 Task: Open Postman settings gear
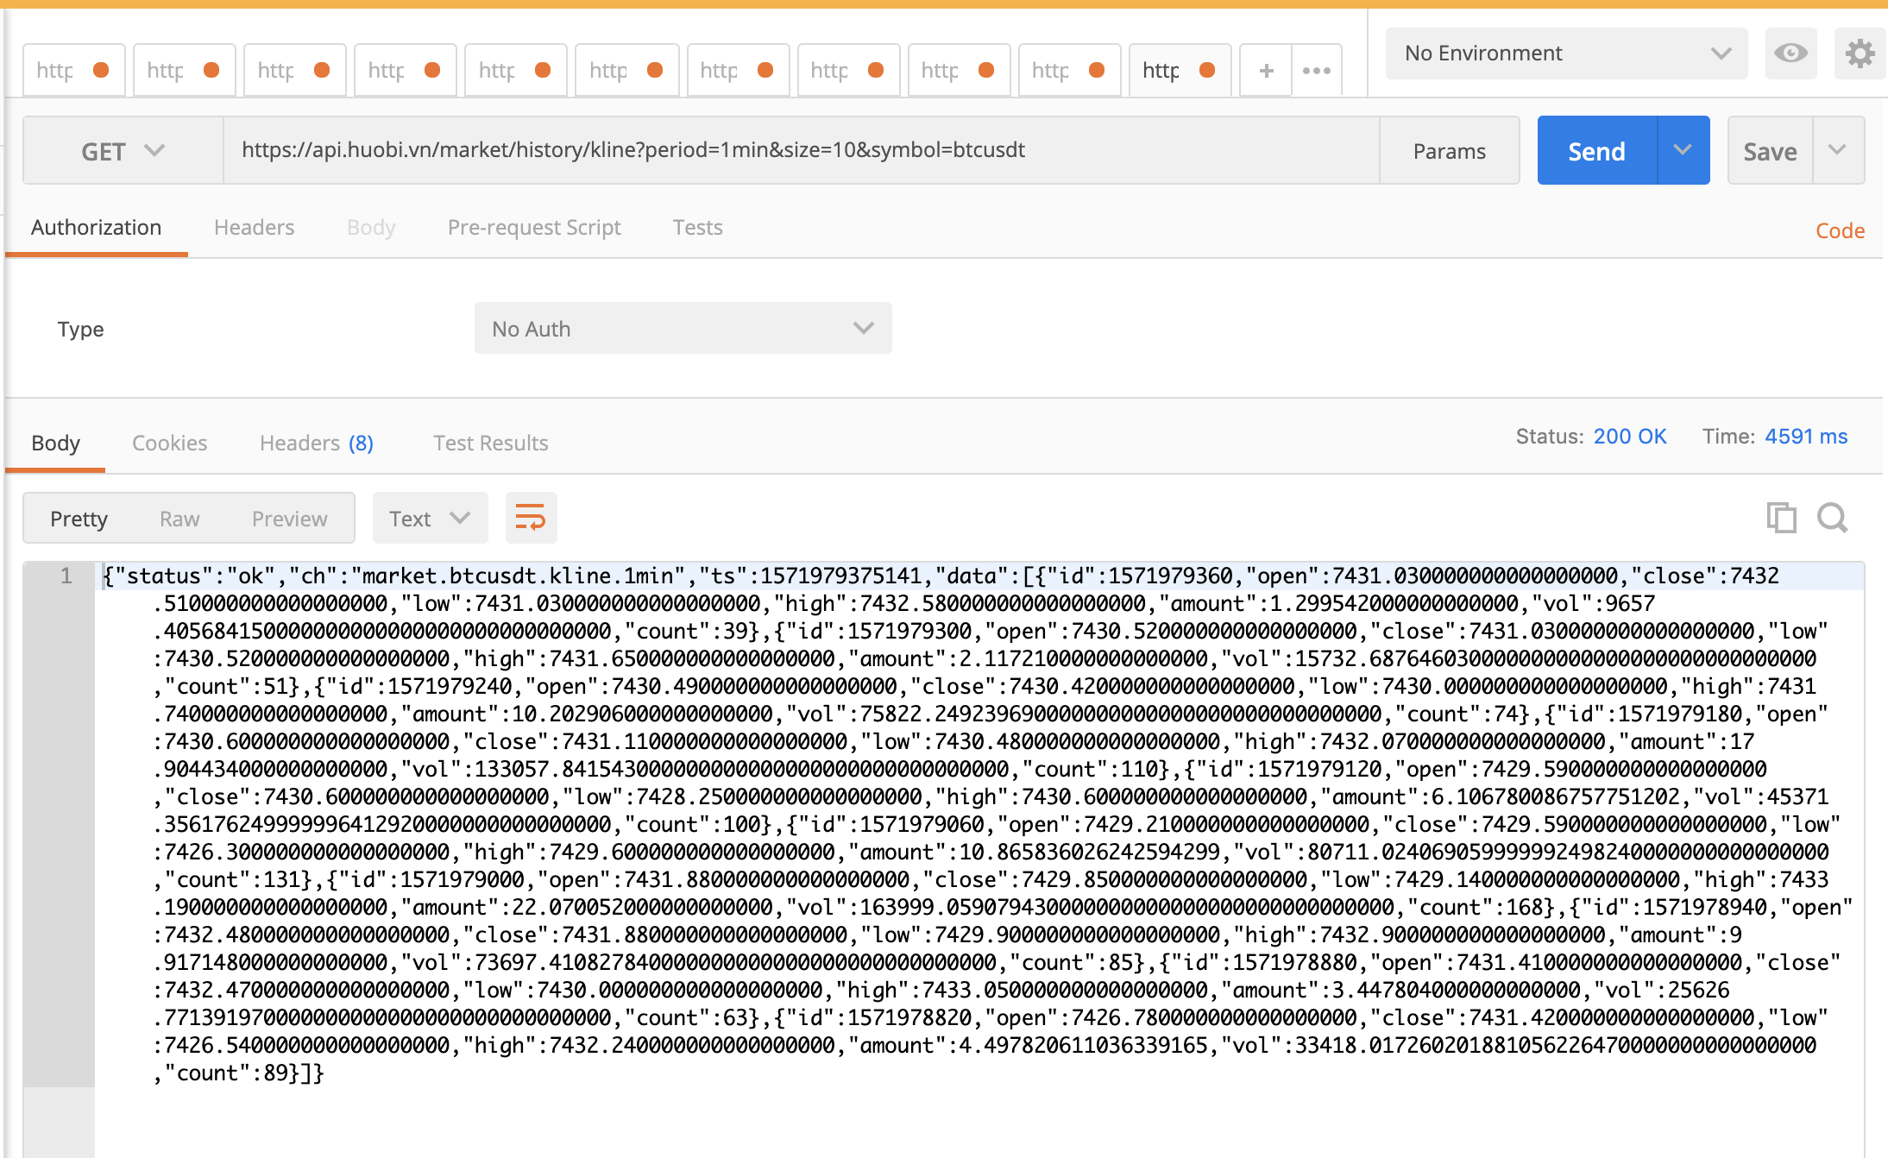pyautogui.click(x=1860, y=53)
